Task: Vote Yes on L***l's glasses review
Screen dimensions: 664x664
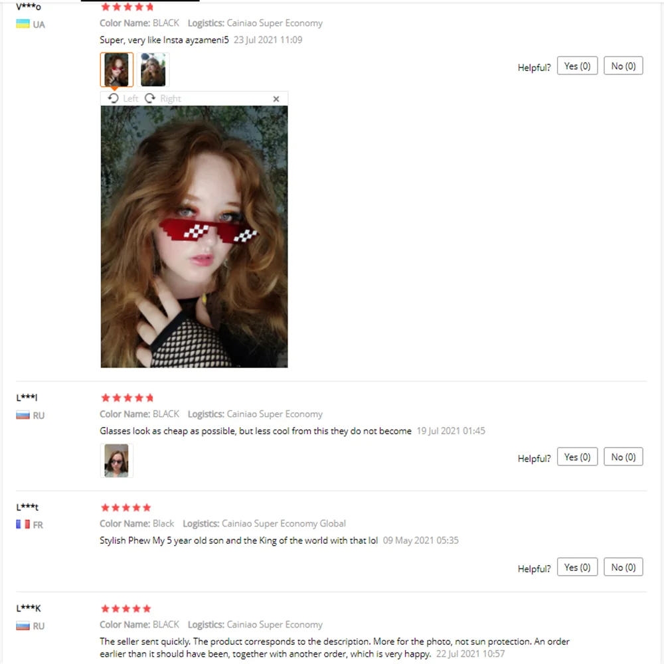Action: [577, 457]
